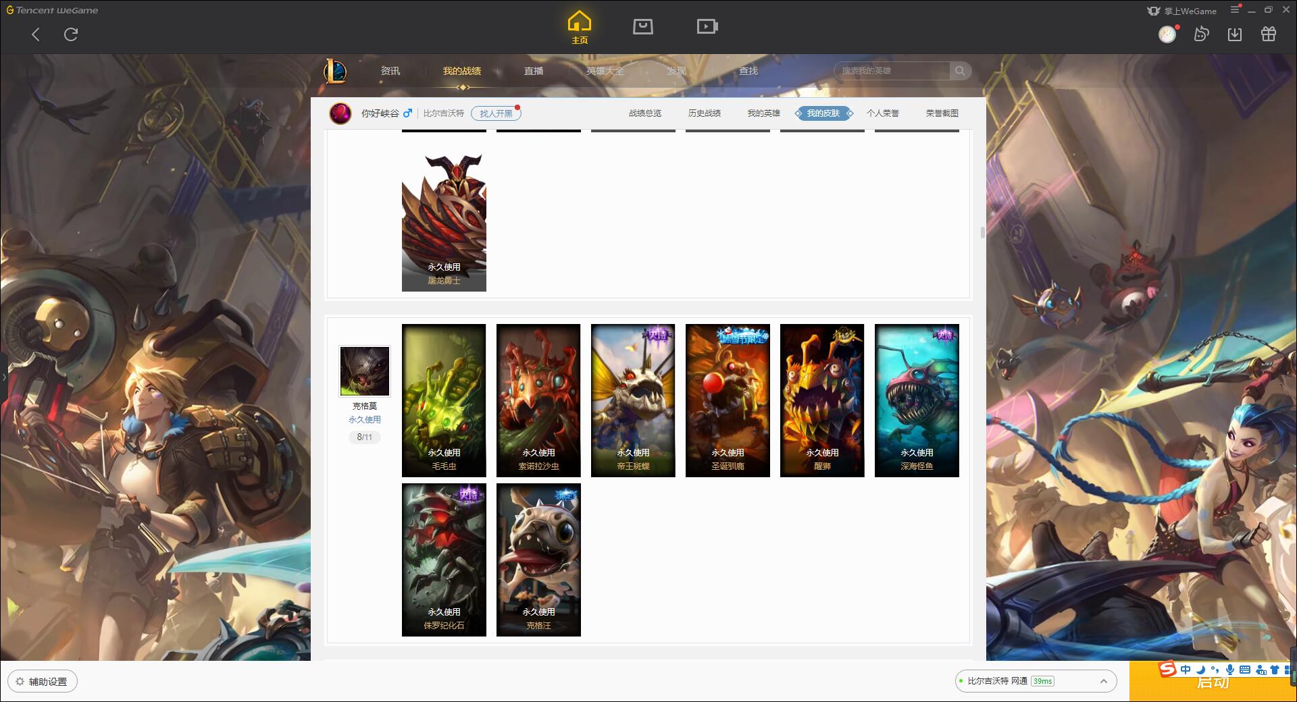Open the 掌上WeGame link
This screenshot has width=1297, height=702.
(1181, 11)
